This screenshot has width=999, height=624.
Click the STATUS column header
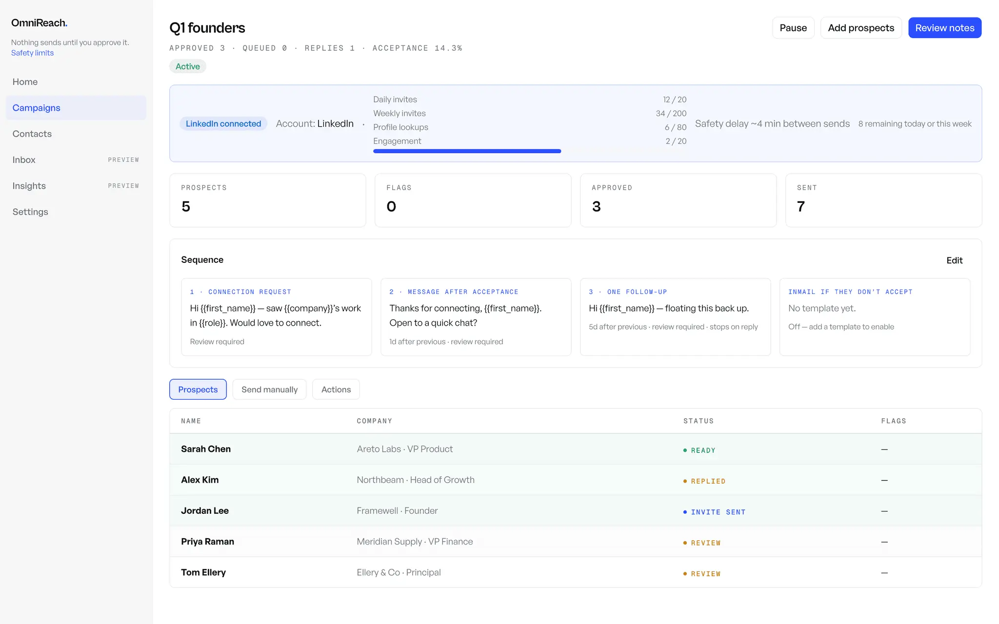698,421
